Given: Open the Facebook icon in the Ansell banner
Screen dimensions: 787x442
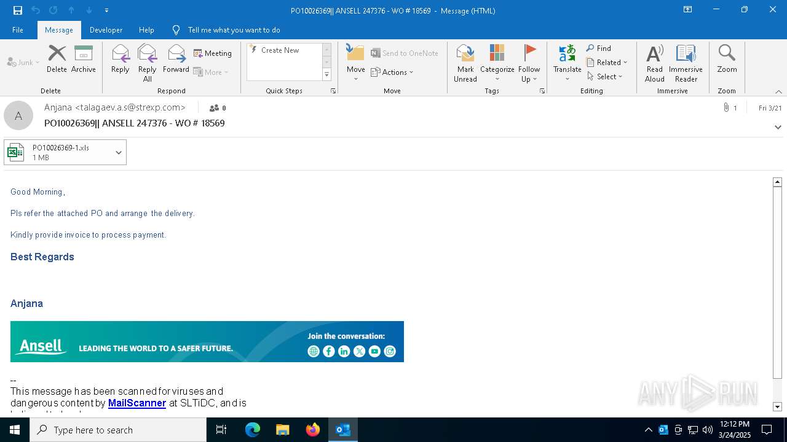Looking at the screenshot, I should click(329, 351).
